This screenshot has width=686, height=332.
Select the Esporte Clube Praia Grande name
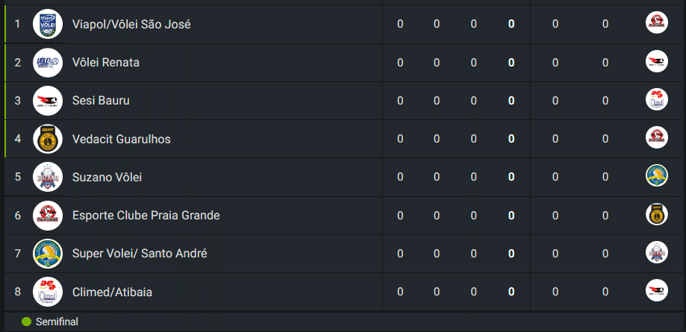(x=146, y=216)
